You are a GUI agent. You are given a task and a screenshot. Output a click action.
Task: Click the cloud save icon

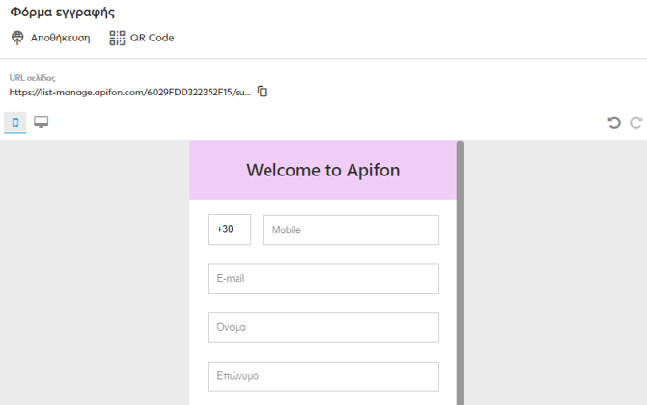click(x=17, y=38)
